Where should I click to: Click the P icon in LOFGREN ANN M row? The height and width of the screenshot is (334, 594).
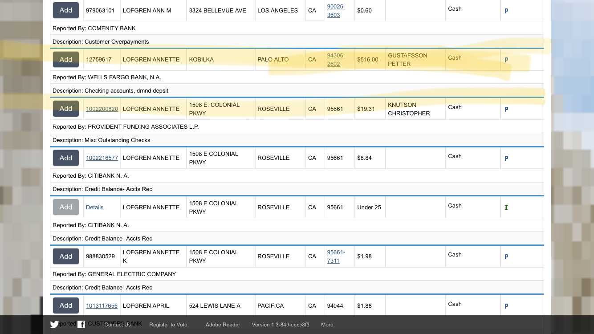click(x=506, y=11)
